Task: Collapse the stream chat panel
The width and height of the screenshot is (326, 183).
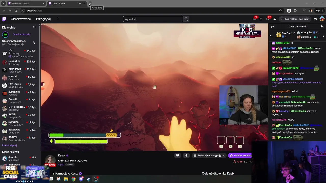Action: tap(273, 27)
